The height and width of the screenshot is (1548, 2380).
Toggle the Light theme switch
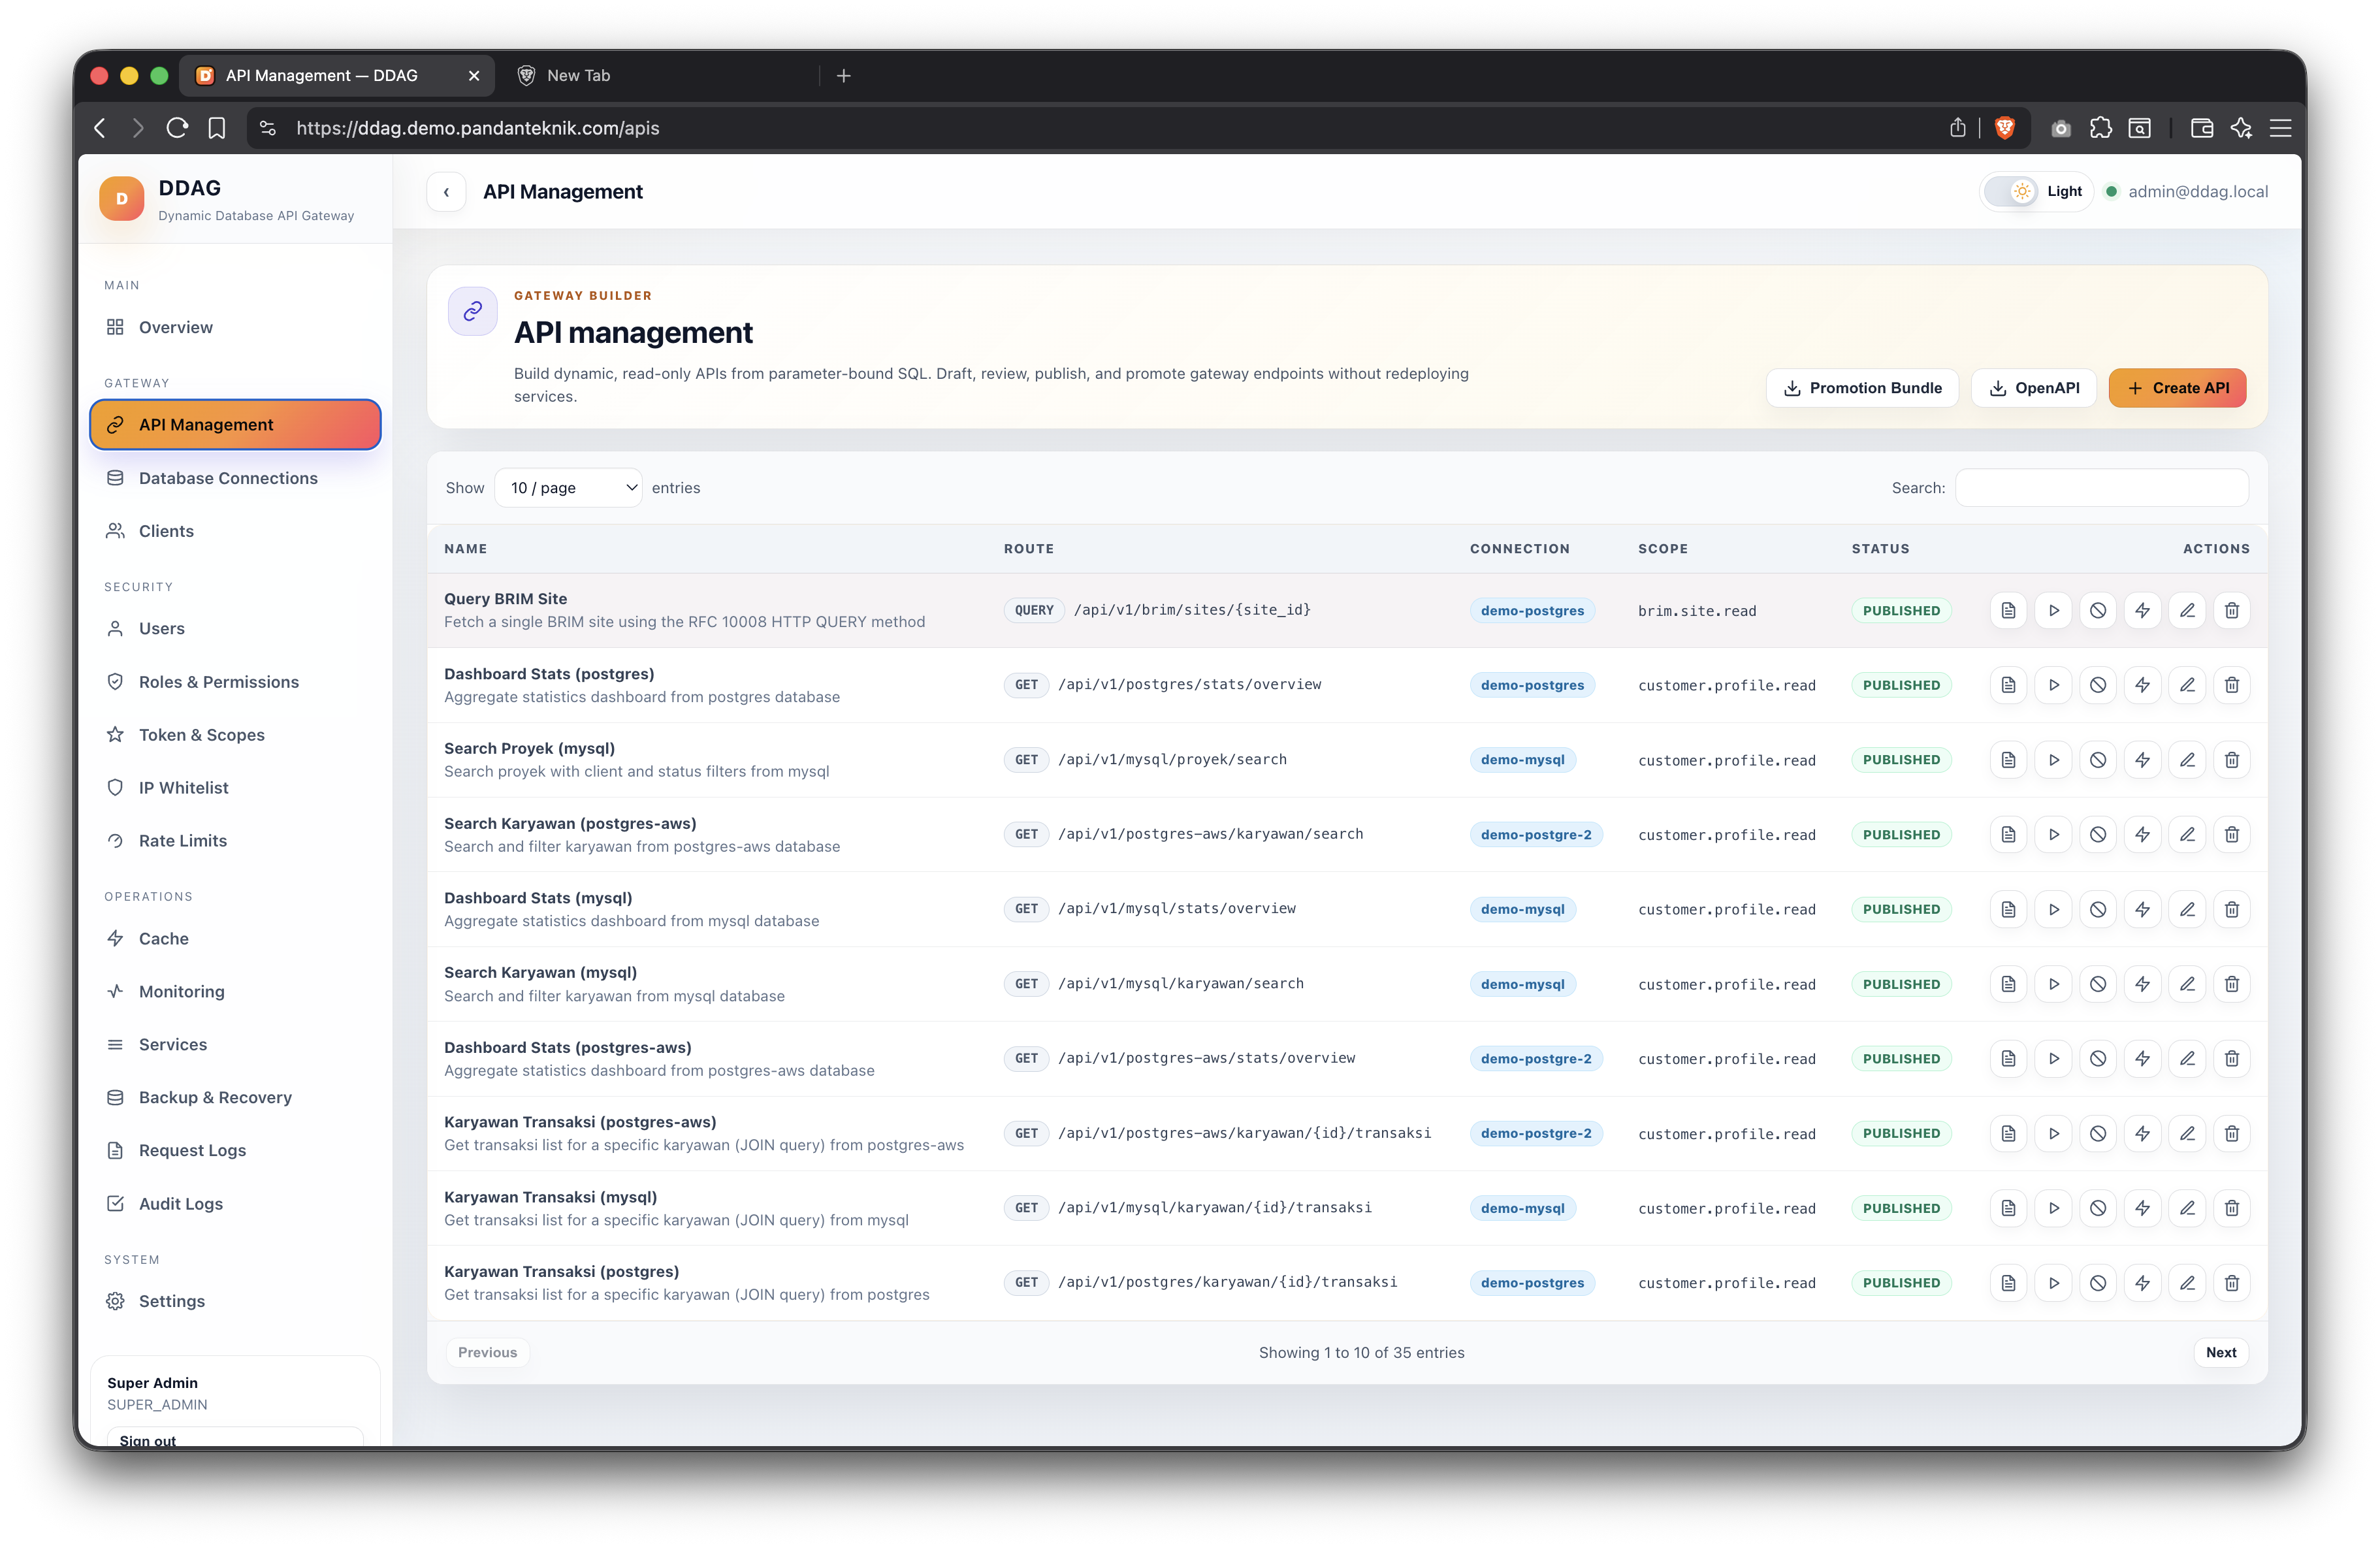pos(2011,191)
